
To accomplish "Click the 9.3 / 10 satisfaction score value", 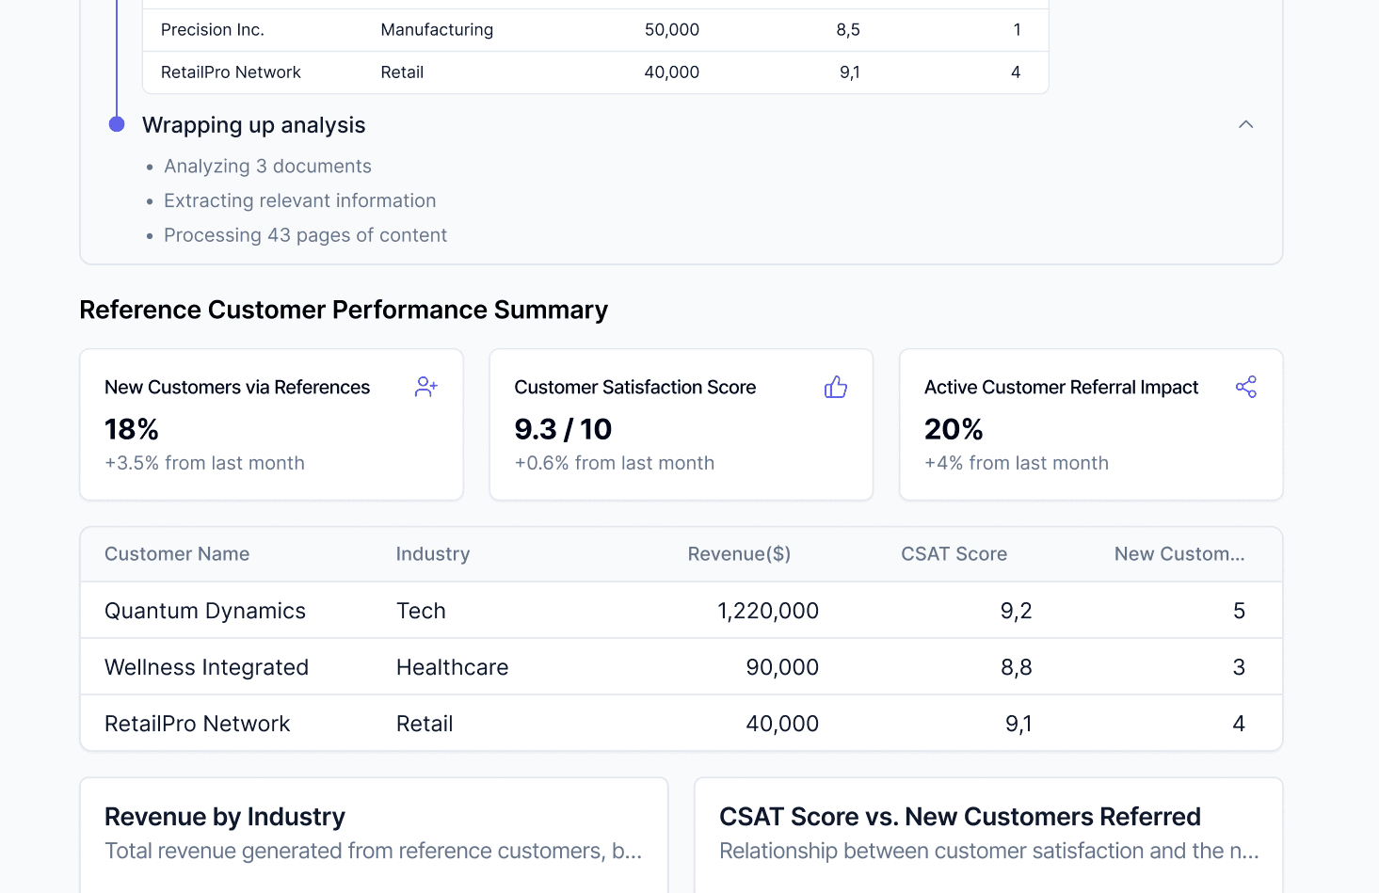I will click(563, 429).
